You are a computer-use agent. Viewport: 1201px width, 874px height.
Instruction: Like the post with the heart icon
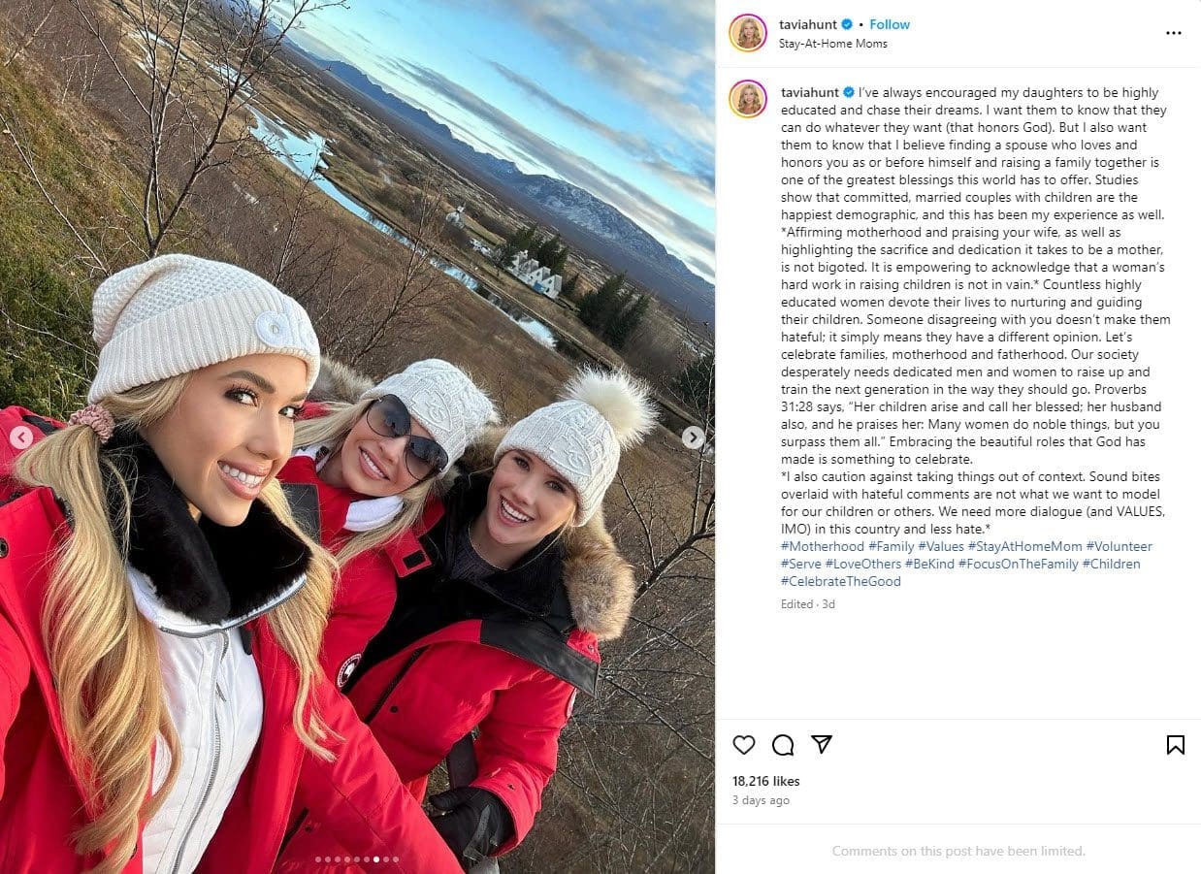[x=744, y=745]
